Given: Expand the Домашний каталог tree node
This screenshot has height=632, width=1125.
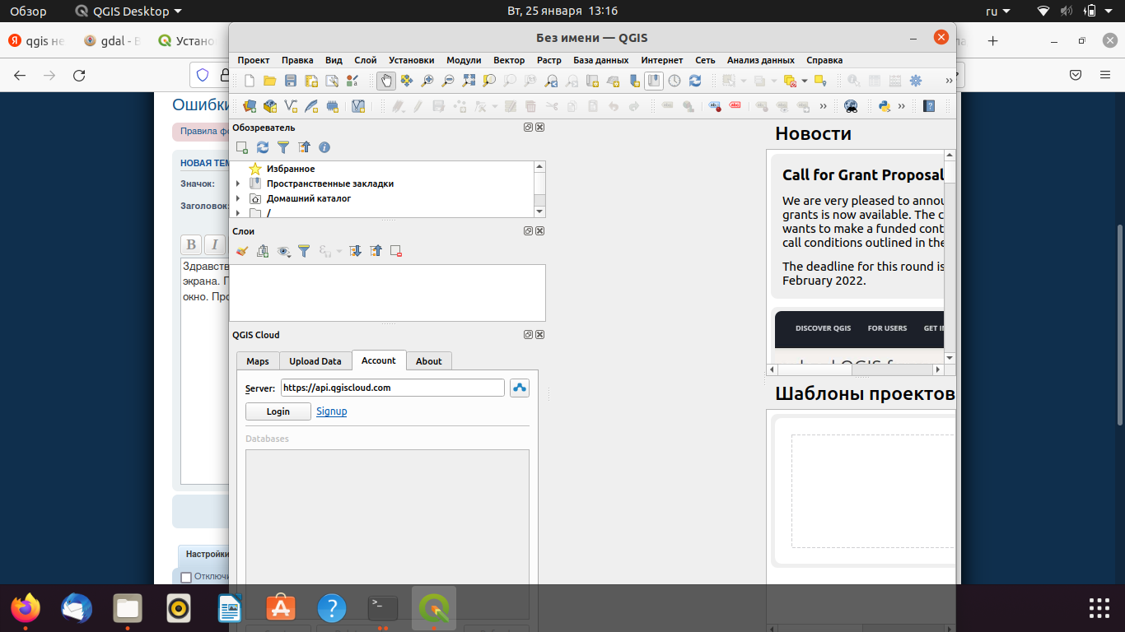Looking at the screenshot, I should (x=238, y=198).
